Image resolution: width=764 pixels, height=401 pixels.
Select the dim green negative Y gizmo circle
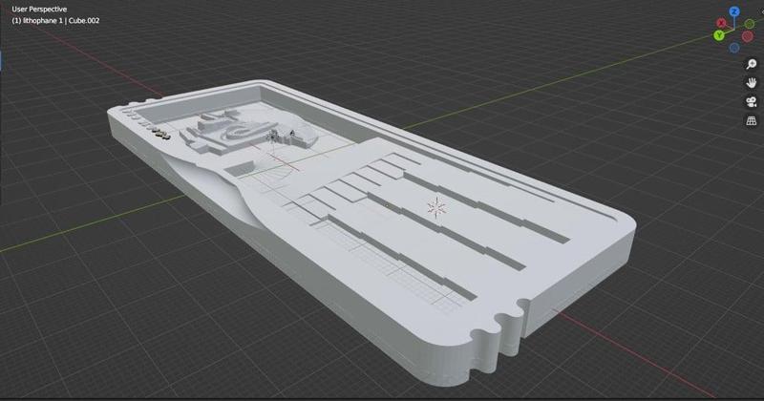(x=750, y=24)
